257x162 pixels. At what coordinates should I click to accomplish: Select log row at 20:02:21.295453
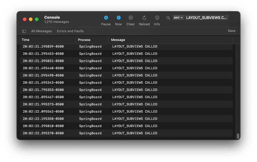[126, 54]
